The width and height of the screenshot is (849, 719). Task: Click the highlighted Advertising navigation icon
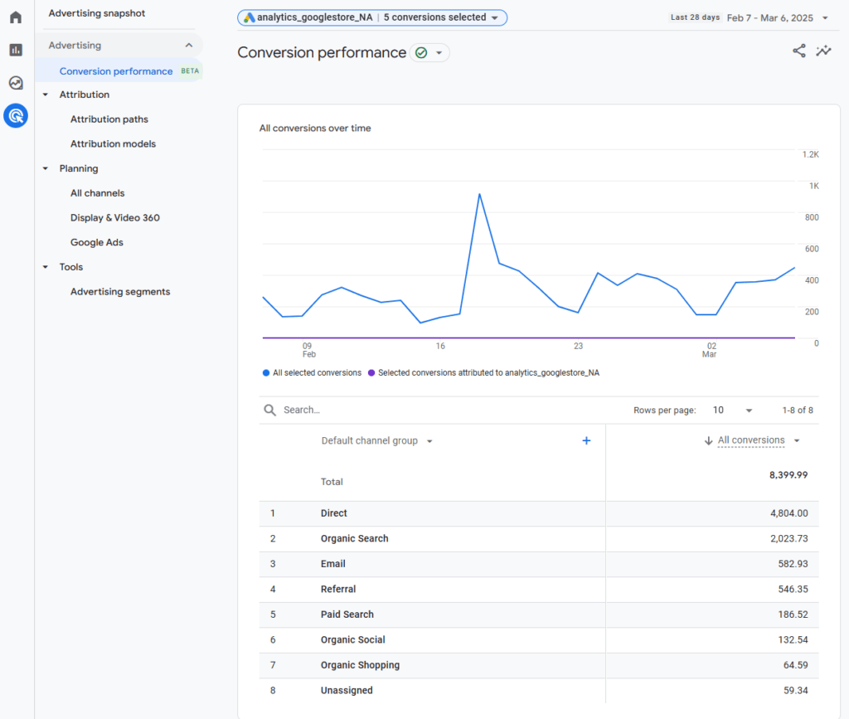[x=15, y=116]
